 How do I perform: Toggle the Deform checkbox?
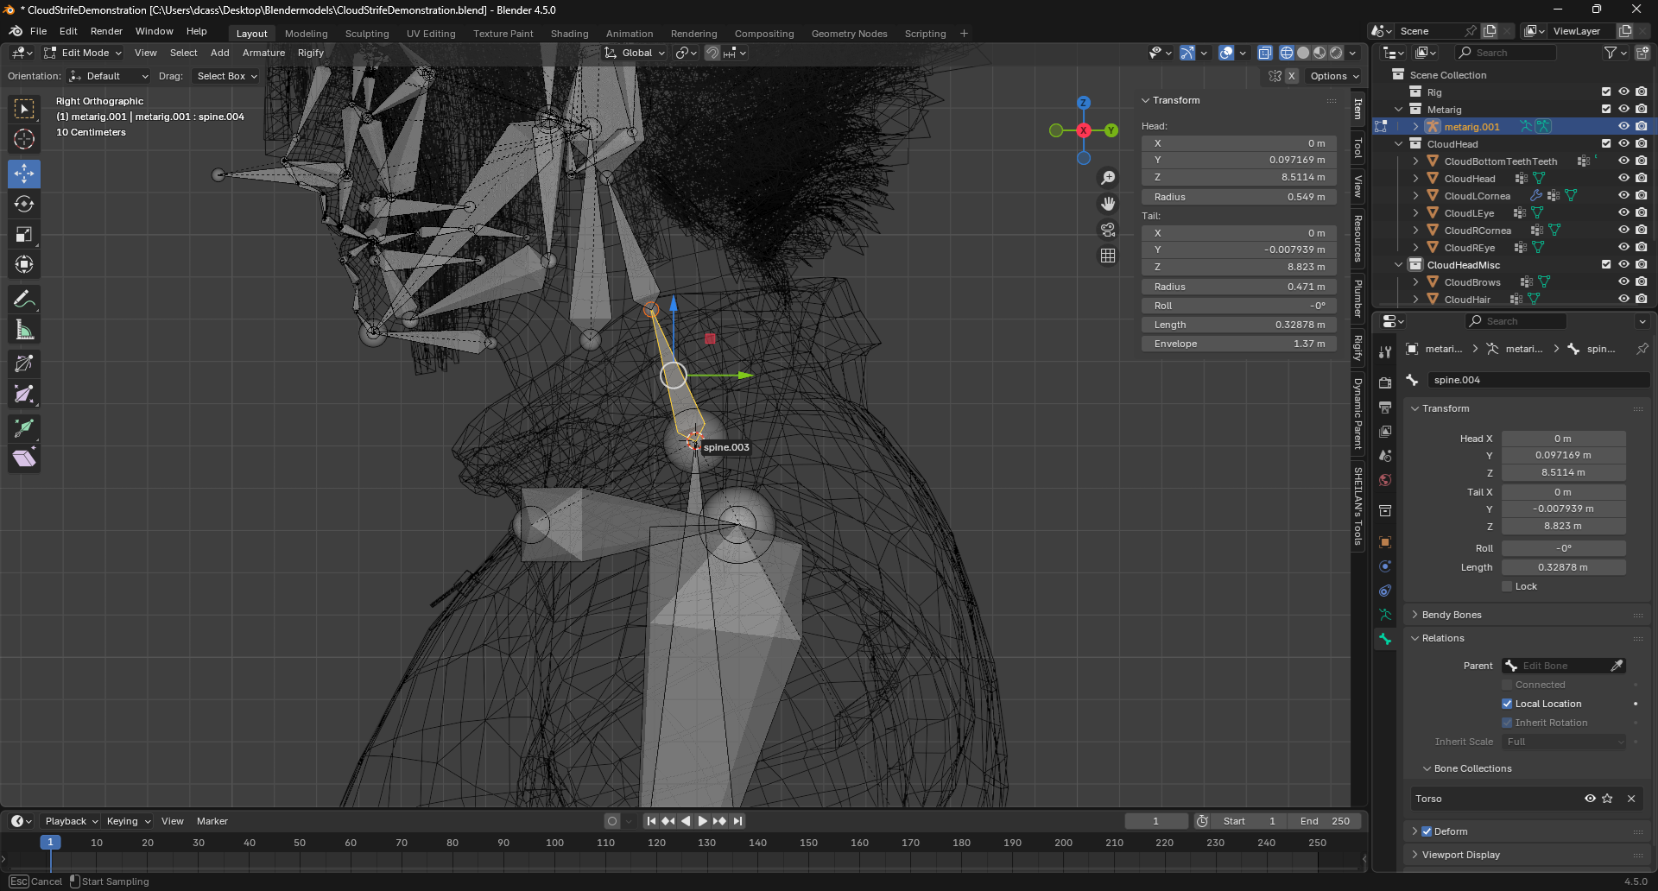(x=1427, y=831)
